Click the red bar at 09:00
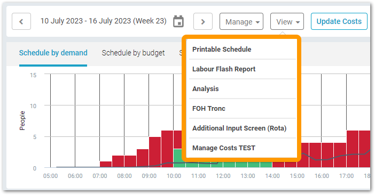The width and height of the screenshot is (375, 195). tap(155, 152)
